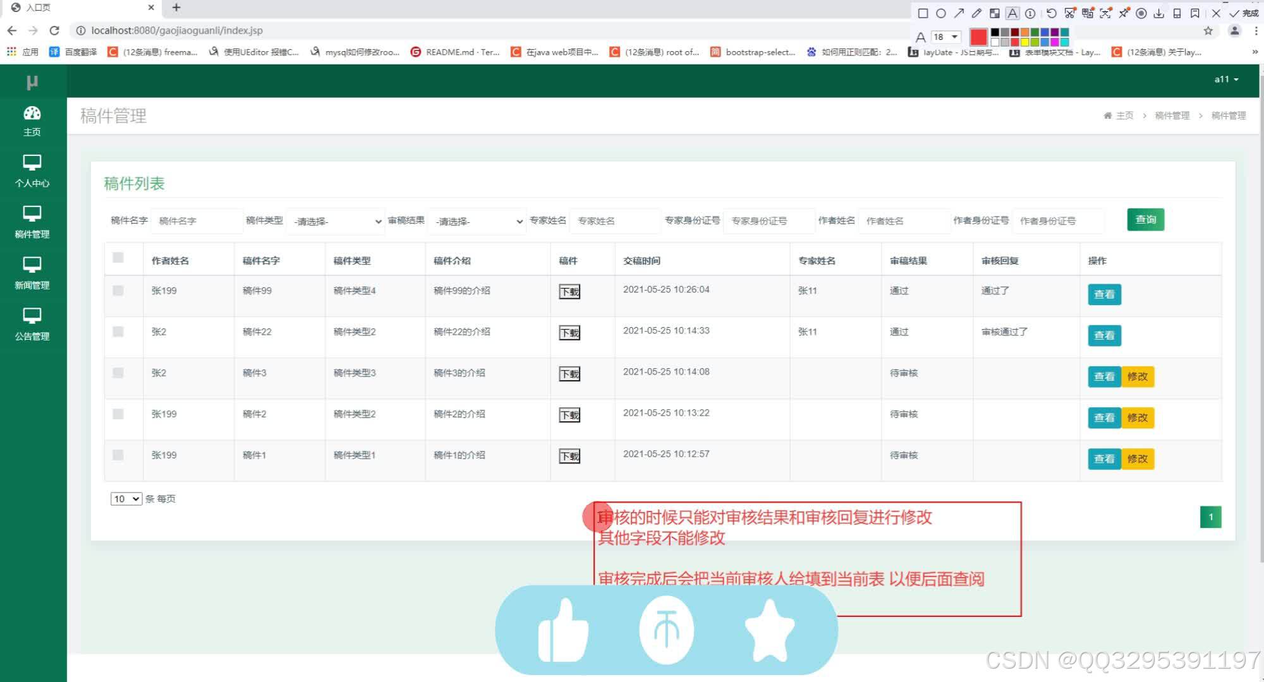The width and height of the screenshot is (1264, 682).
Task: Click 修改 for 稿件1
Action: 1138,458
